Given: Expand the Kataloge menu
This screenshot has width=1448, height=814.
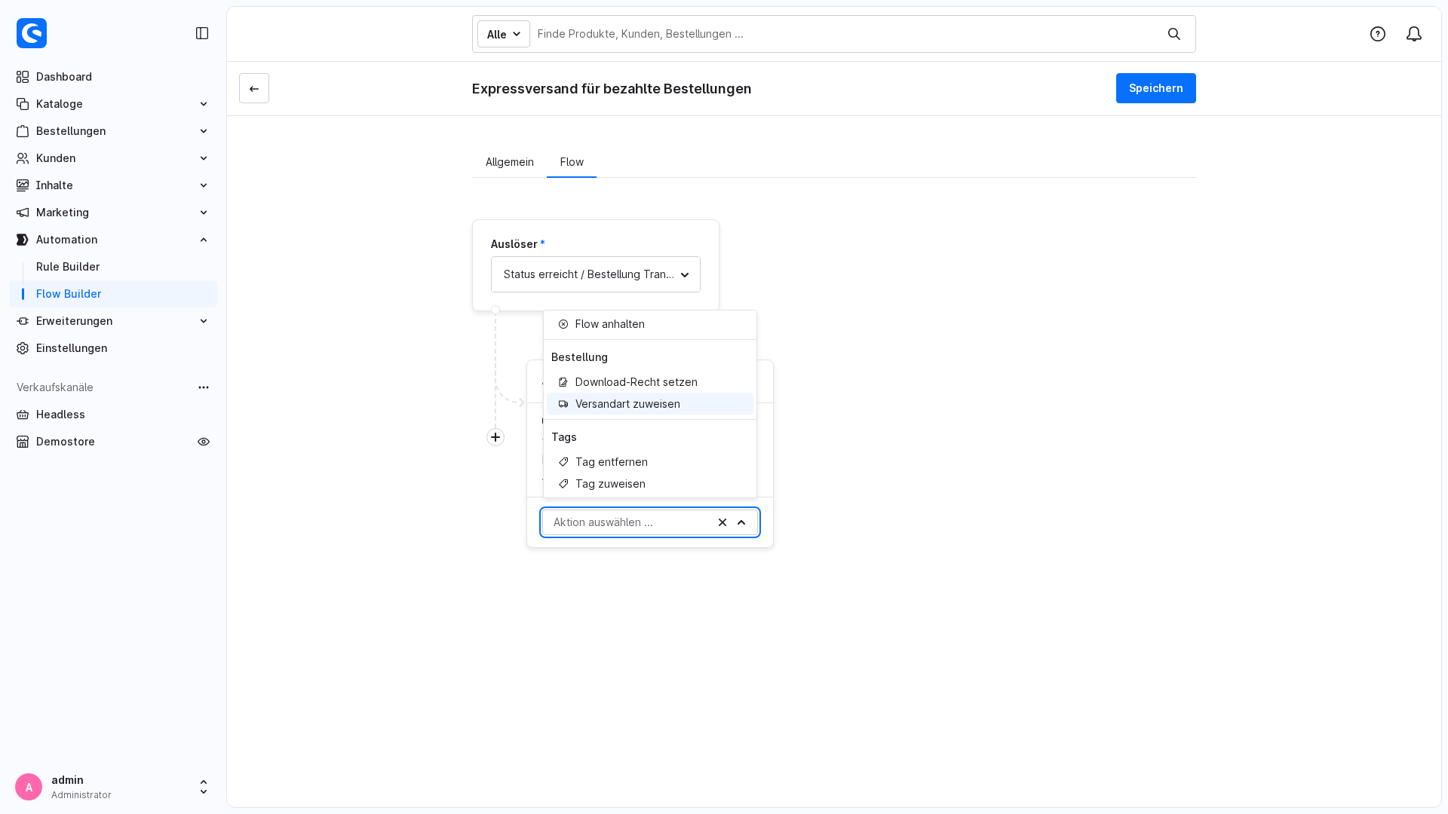Looking at the screenshot, I should point(204,104).
